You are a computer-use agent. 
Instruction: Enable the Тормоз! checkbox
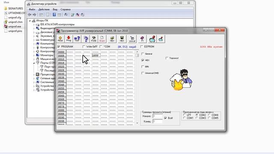click(x=167, y=58)
